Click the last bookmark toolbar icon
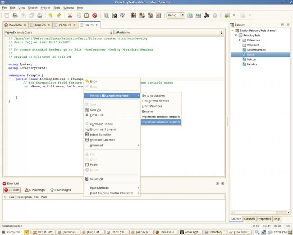This screenshot has width=293, height=235. (158, 15)
